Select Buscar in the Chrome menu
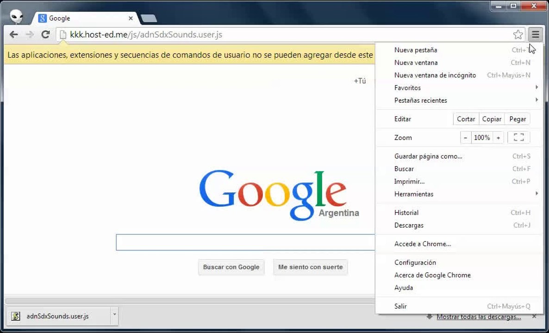549x333 pixels. [459, 169]
